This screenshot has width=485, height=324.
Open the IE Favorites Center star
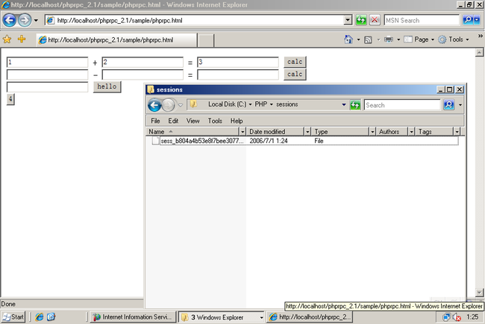tap(7, 39)
